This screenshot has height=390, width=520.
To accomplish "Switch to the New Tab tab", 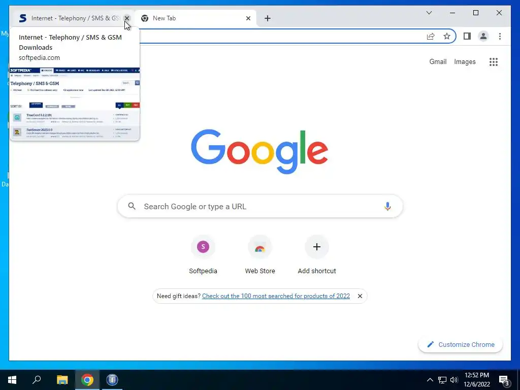I will (196, 18).
